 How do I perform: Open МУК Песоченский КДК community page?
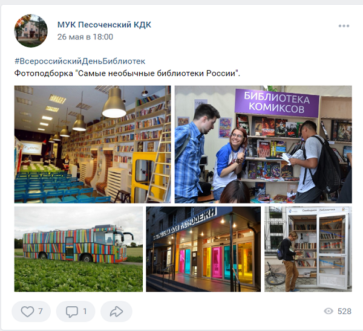click(x=104, y=25)
